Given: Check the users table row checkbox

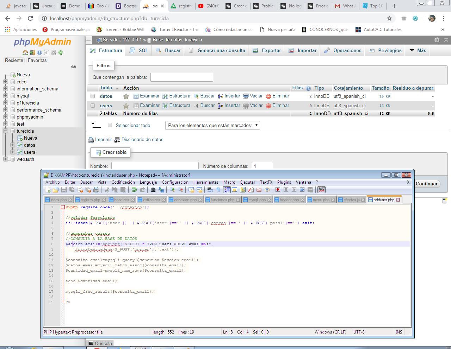Looking at the screenshot, I should (93, 106).
